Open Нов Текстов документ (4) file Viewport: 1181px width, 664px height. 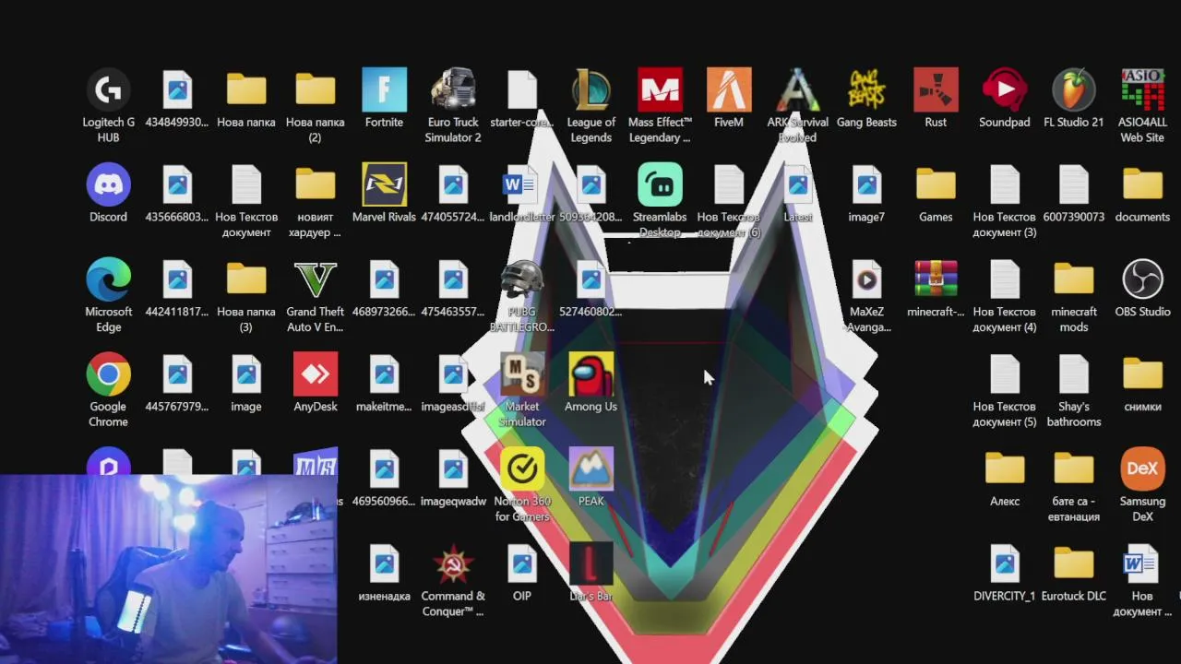(1005, 295)
